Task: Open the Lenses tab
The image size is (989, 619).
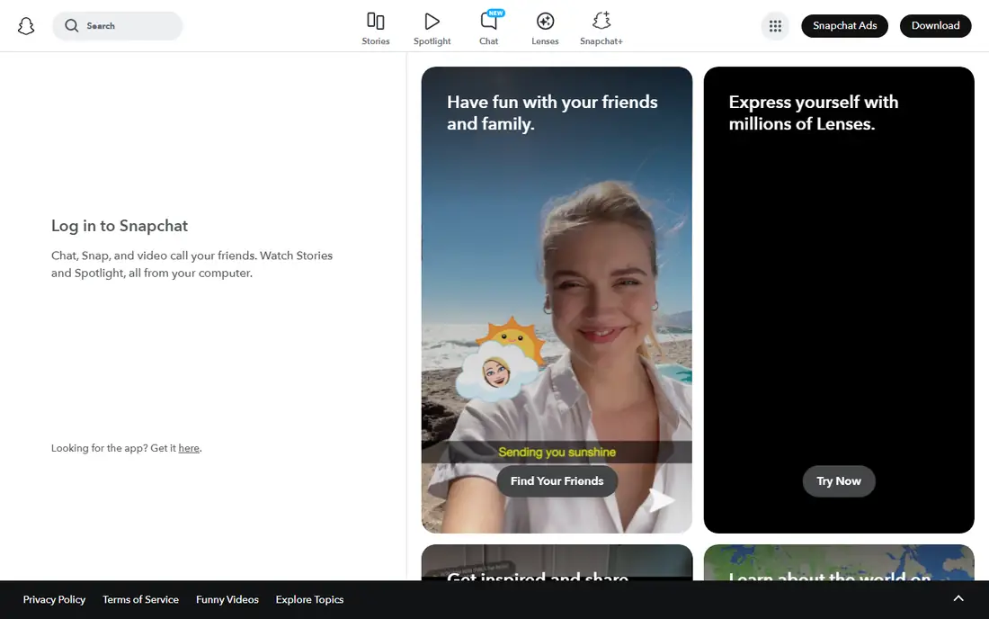Action: click(545, 29)
